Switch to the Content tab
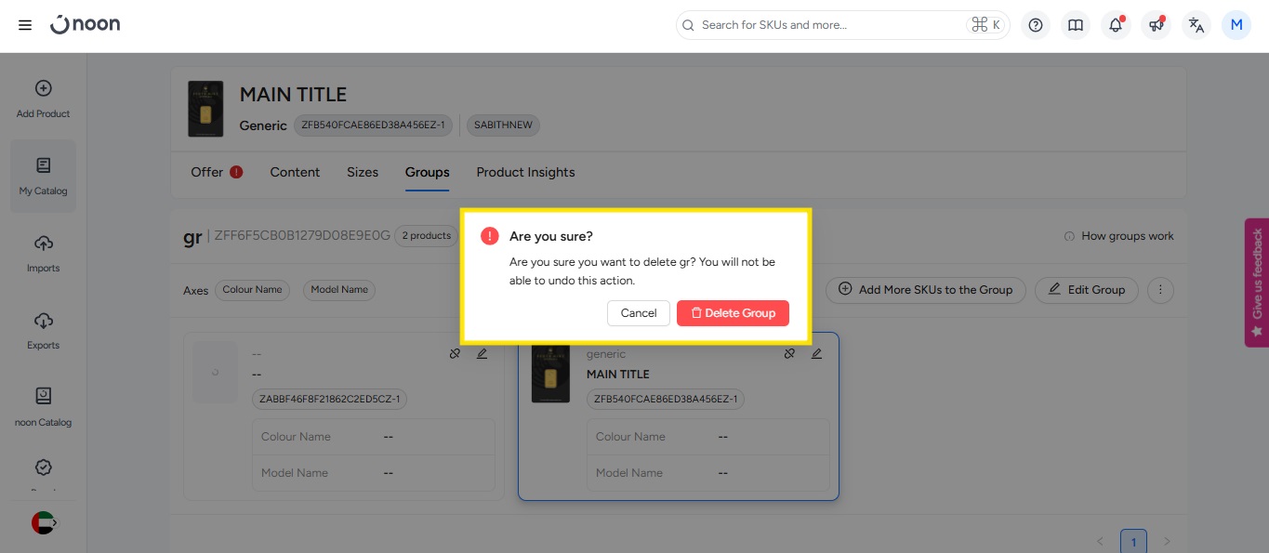 [x=295, y=172]
